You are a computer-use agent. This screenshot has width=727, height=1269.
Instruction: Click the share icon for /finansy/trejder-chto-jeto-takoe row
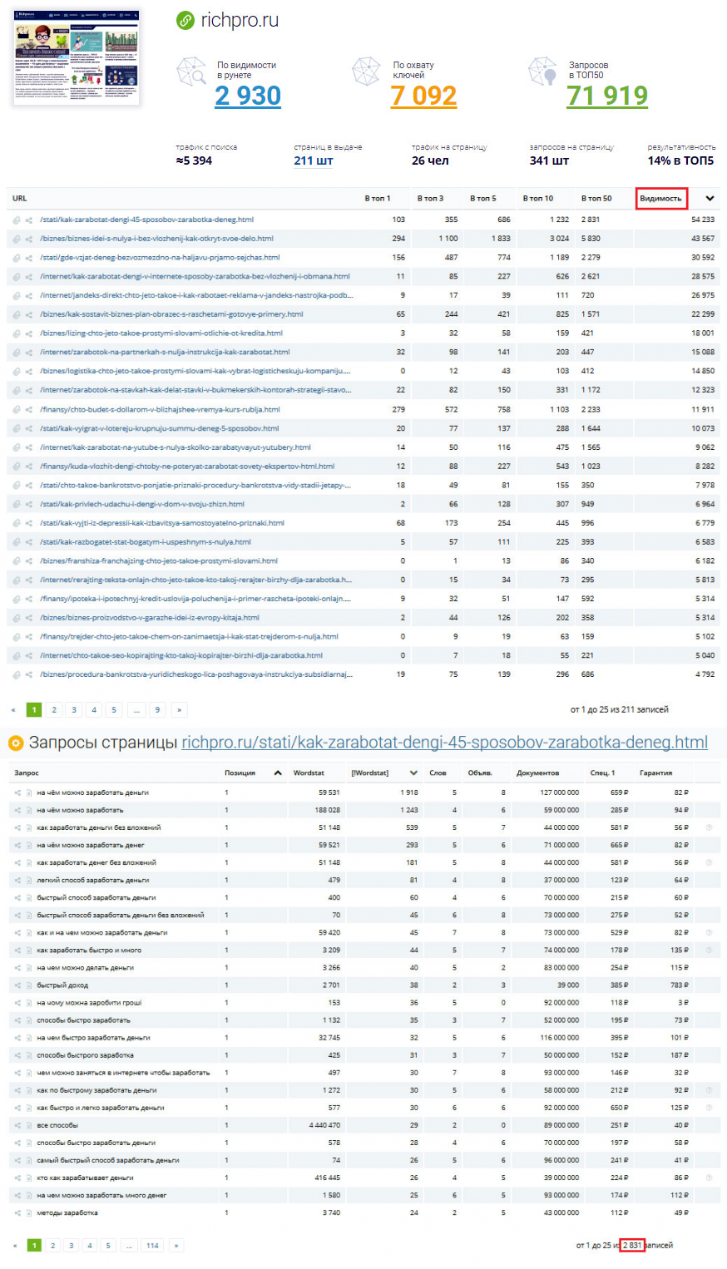[29, 637]
